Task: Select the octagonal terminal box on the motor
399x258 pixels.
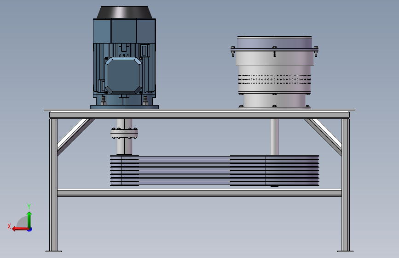Action: tap(123, 75)
